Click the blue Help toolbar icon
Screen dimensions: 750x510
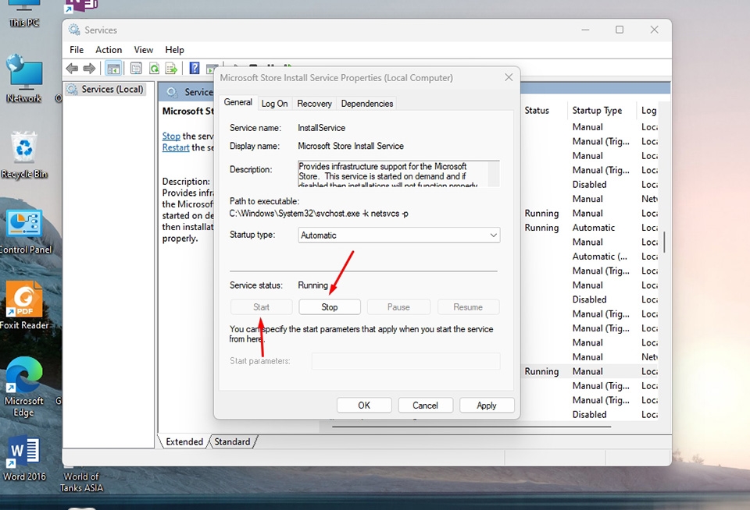click(x=195, y=69)
